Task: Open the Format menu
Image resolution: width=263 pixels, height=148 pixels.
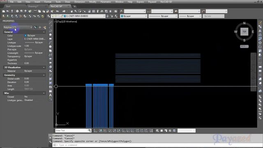Action: coord(48,2)
